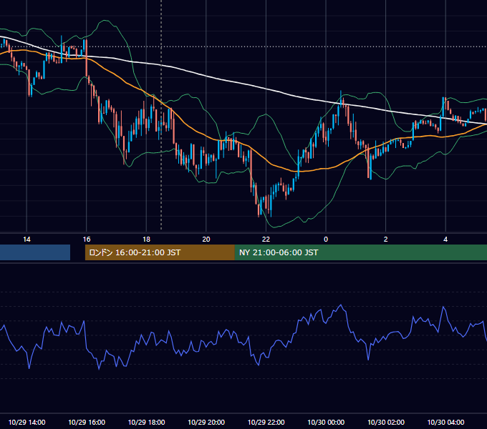This screenshot has width=487, height=429.
Task: Click the blue session bar before London
Action: 35,252
